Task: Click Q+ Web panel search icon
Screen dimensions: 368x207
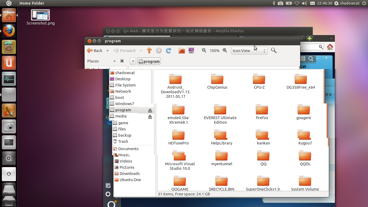Action: pos(311,58)
